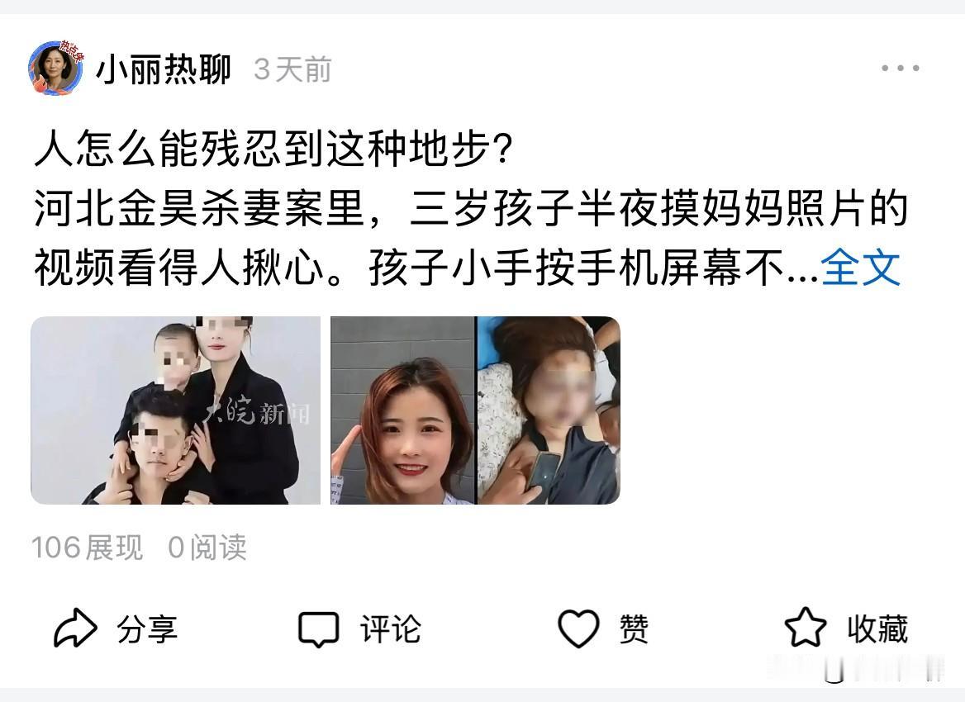Open the family photo thumbnail
This screenshot has width=965, height=702.
(x=175, y=410)
